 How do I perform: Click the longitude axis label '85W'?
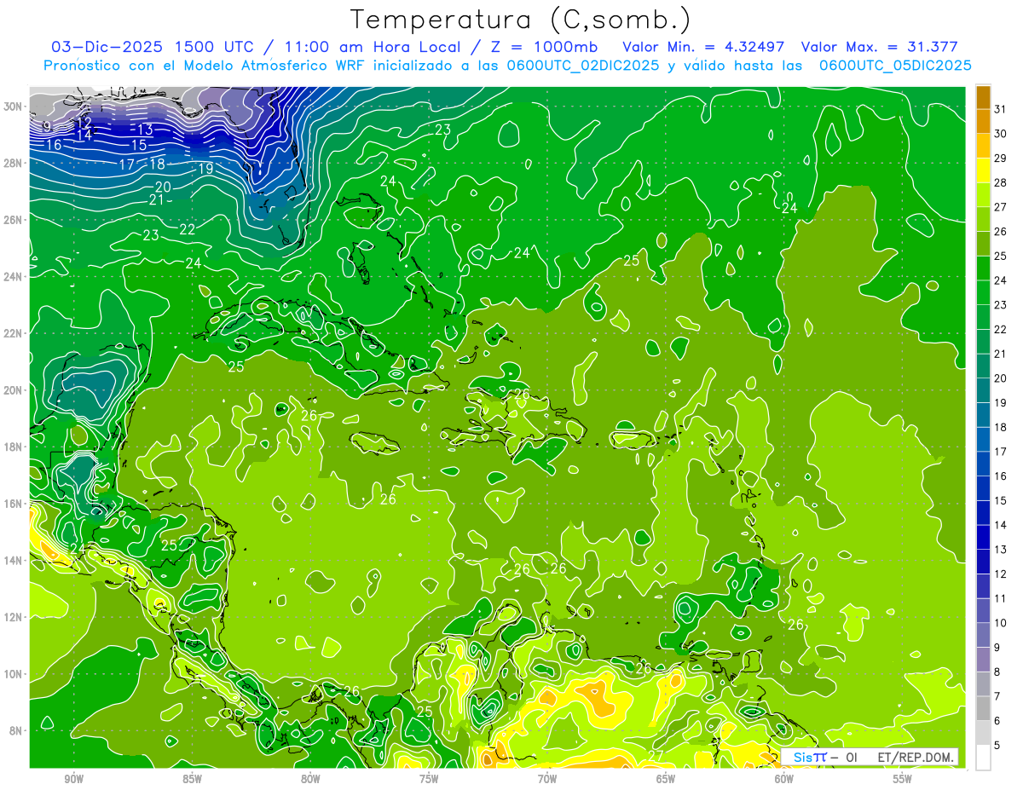click(x=192, y=779)
